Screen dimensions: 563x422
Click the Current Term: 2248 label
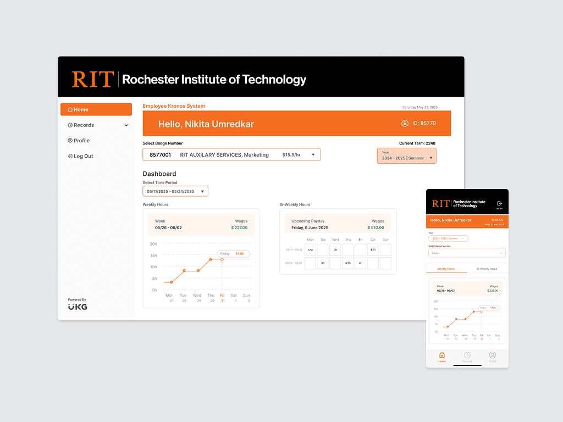click(417, 143)
